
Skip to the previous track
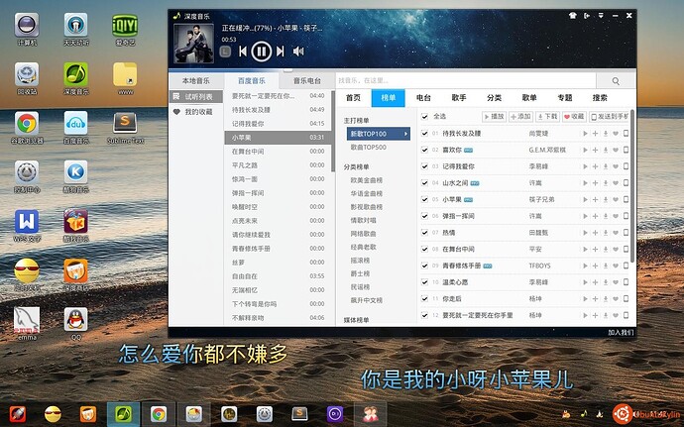(243, 52)
